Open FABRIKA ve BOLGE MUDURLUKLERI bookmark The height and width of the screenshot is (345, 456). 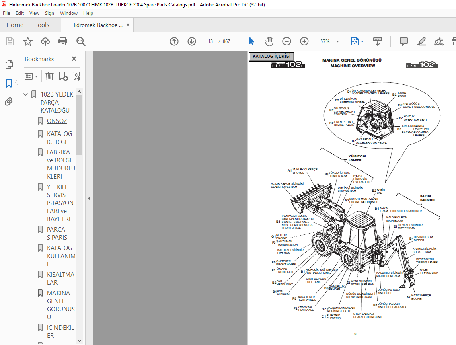[x=61, y=164]
